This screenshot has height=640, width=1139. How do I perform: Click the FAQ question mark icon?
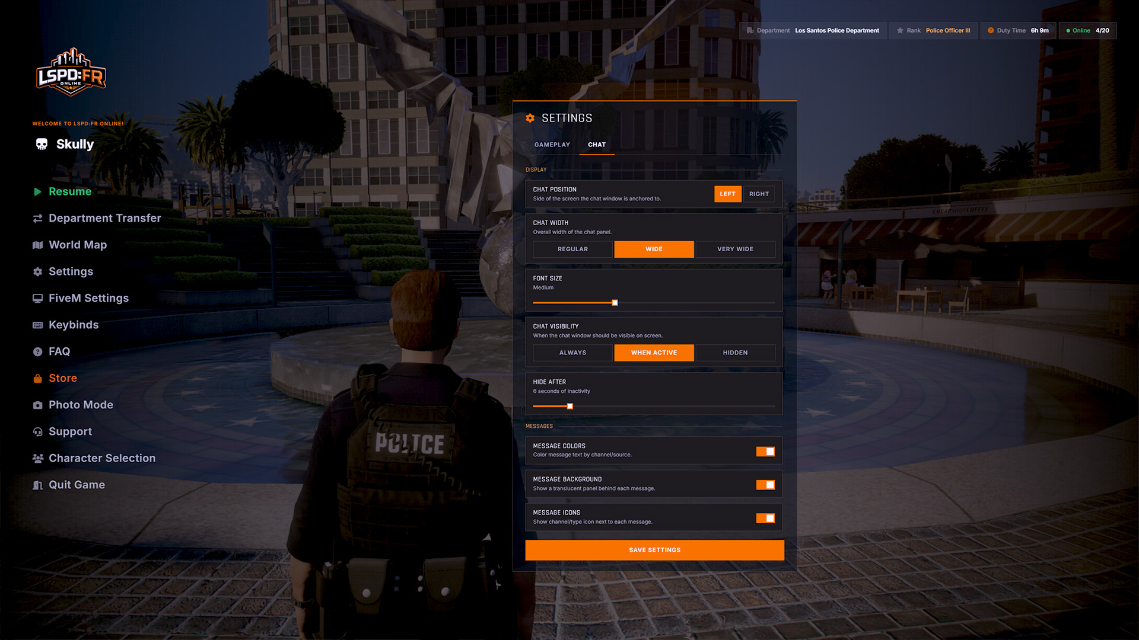37,351
